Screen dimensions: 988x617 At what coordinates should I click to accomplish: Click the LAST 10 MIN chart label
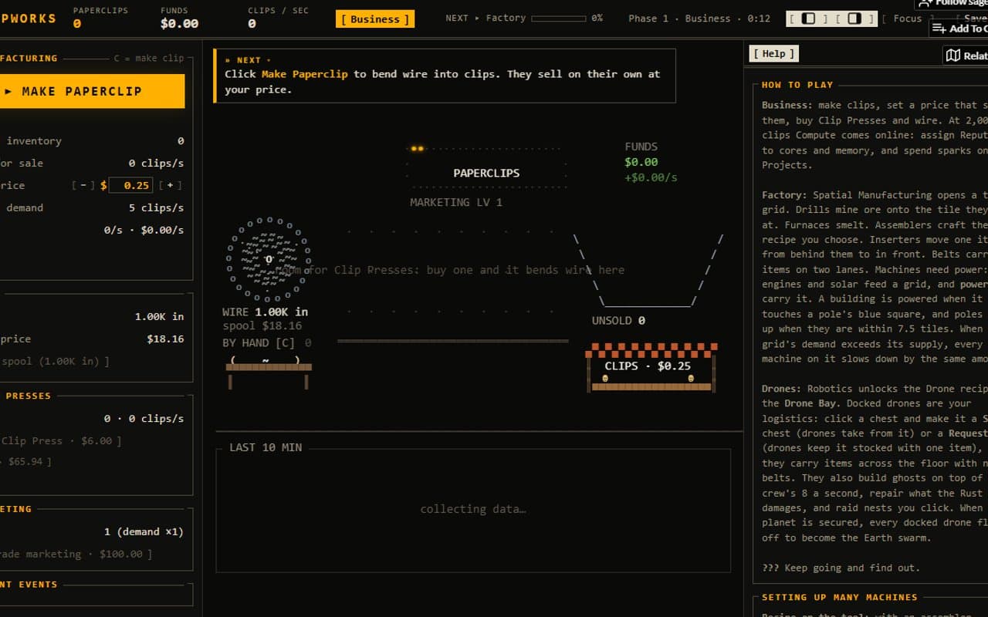click(266, 447)
